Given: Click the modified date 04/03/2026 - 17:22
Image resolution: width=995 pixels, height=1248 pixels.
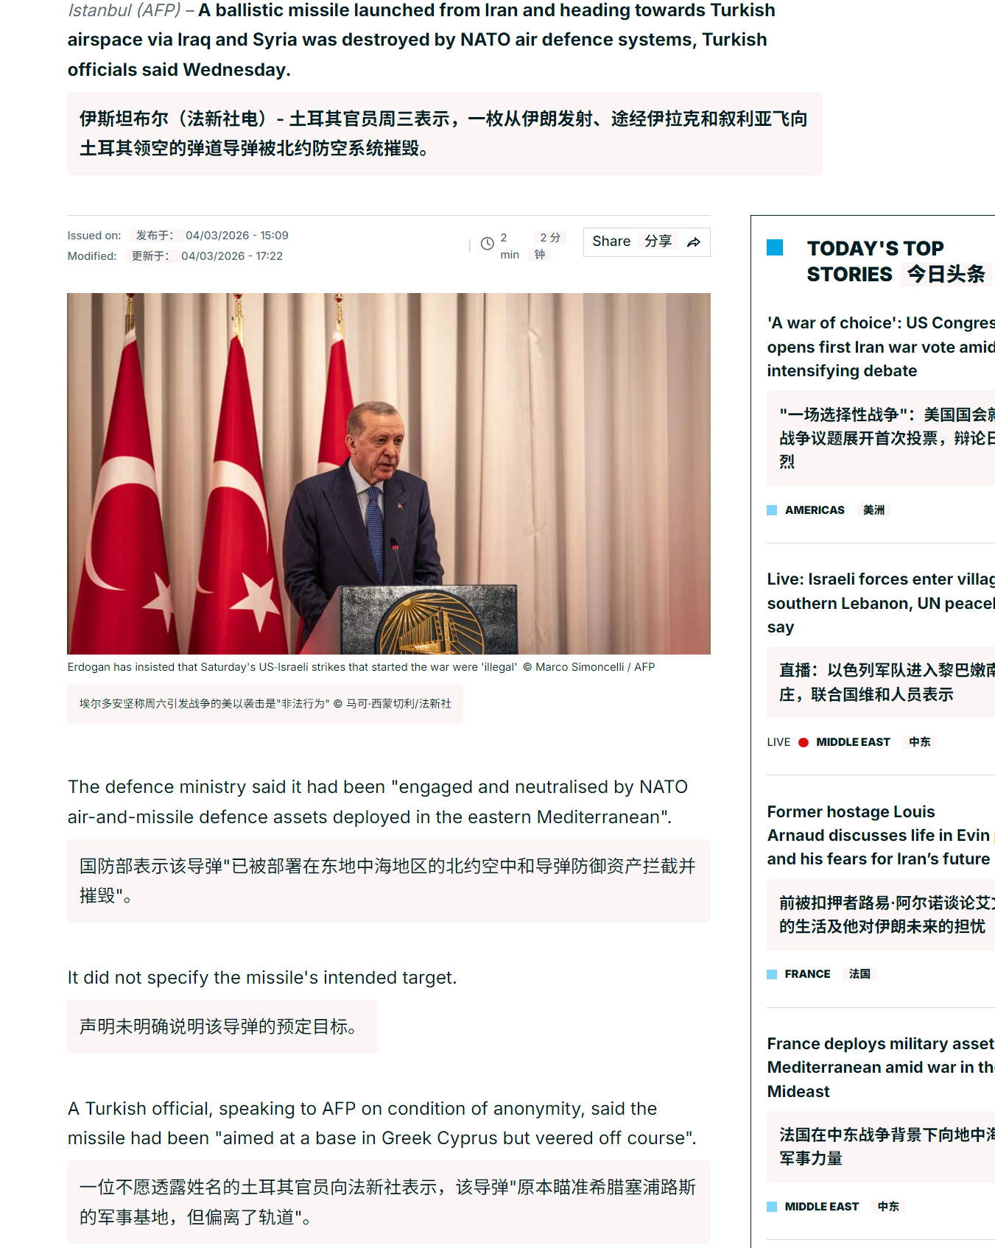Looking at the screenshot, I should point(232,256).
